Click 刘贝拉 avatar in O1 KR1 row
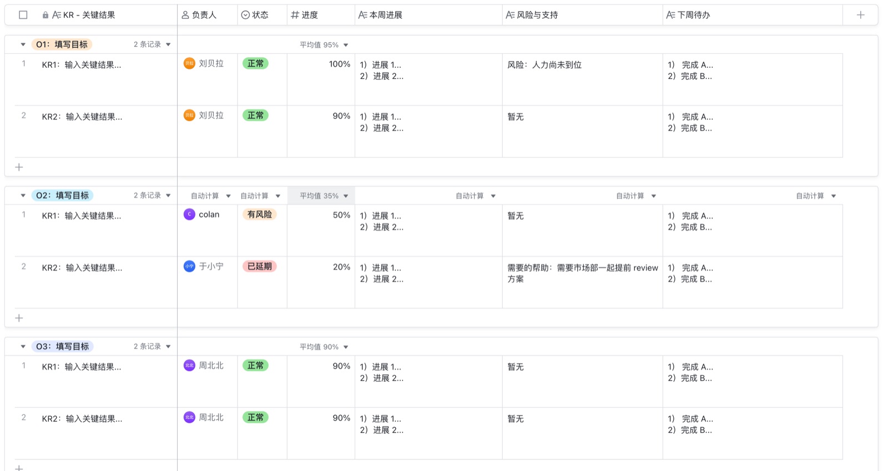 click(x=189, y=63)
